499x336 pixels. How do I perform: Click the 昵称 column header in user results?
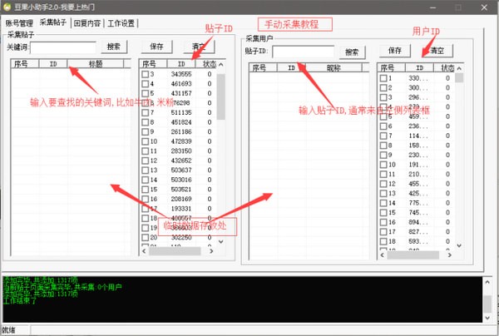pyautogui.click(x=333, y=67)
